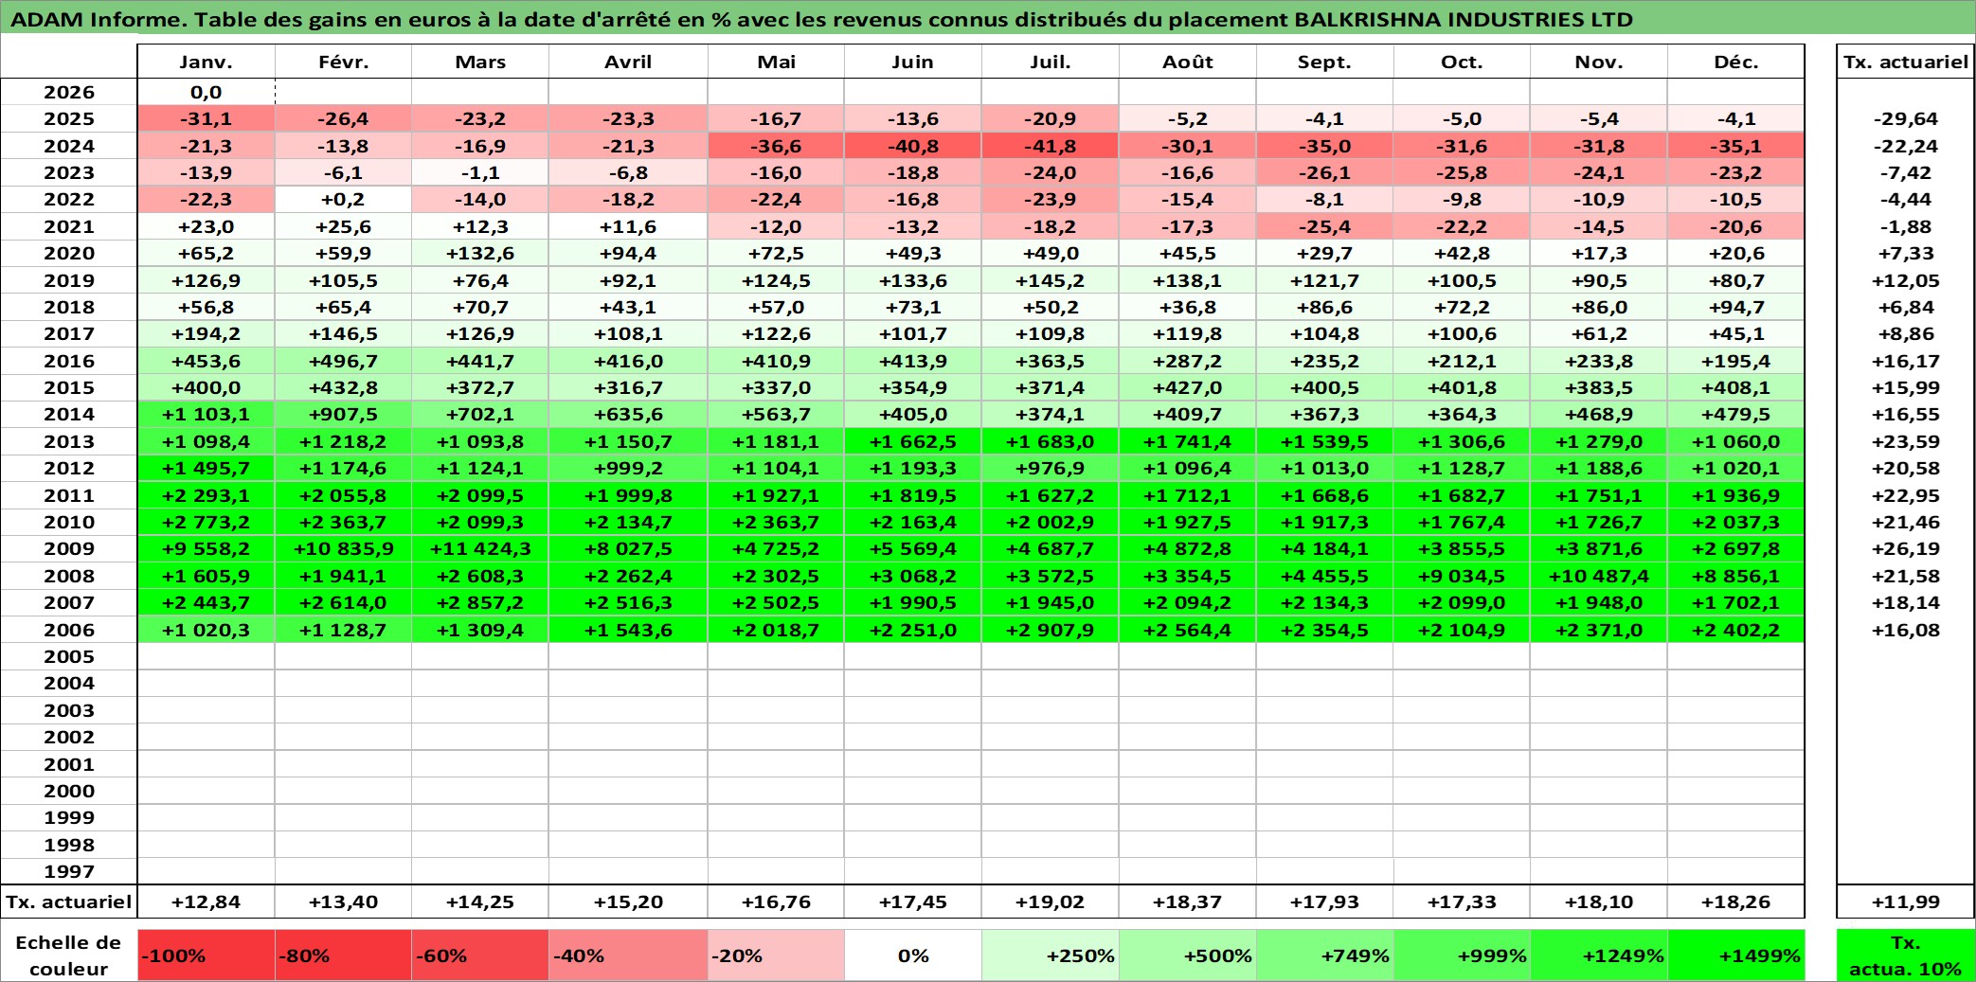Viewport: 1976px width, 982px height.
Task: Click the 'Echelle de couleur' legend label
Action: pyautogui.click(x=69, y=955)
